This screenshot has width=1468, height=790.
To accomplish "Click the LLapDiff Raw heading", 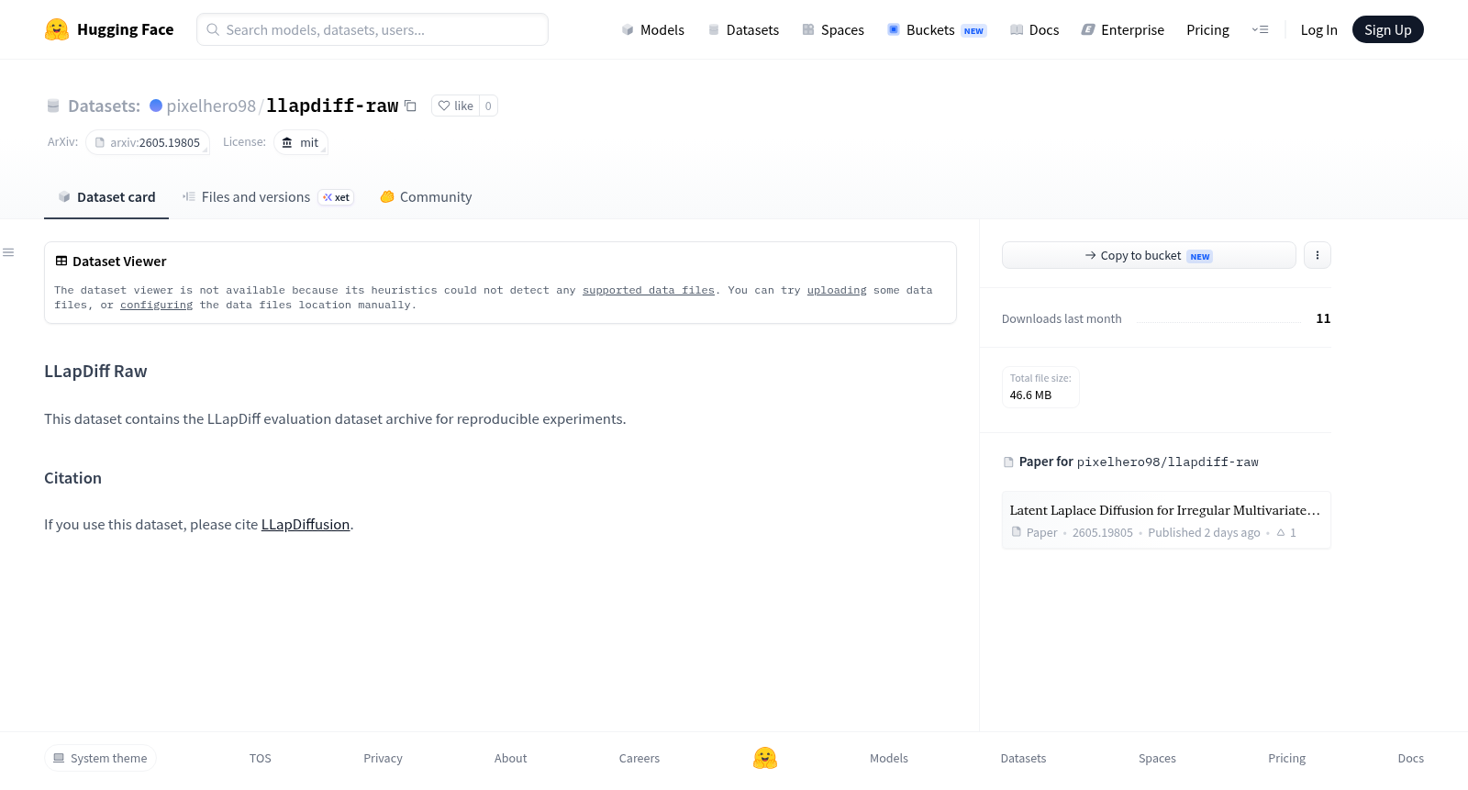I will (x=95, y=371).
